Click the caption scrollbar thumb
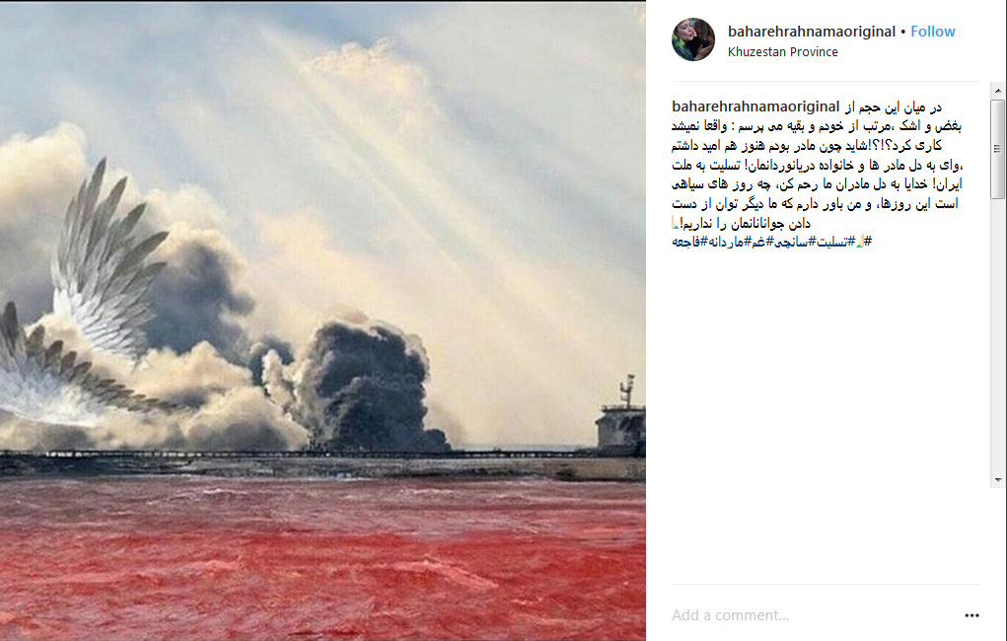 tap(998, 149)
